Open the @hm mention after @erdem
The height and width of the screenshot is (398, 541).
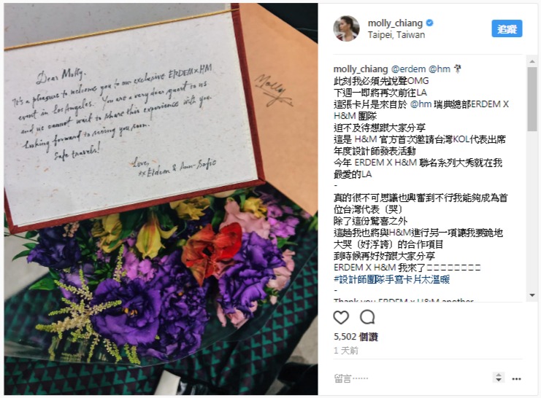pyautogui.click(x=440, y=69)
